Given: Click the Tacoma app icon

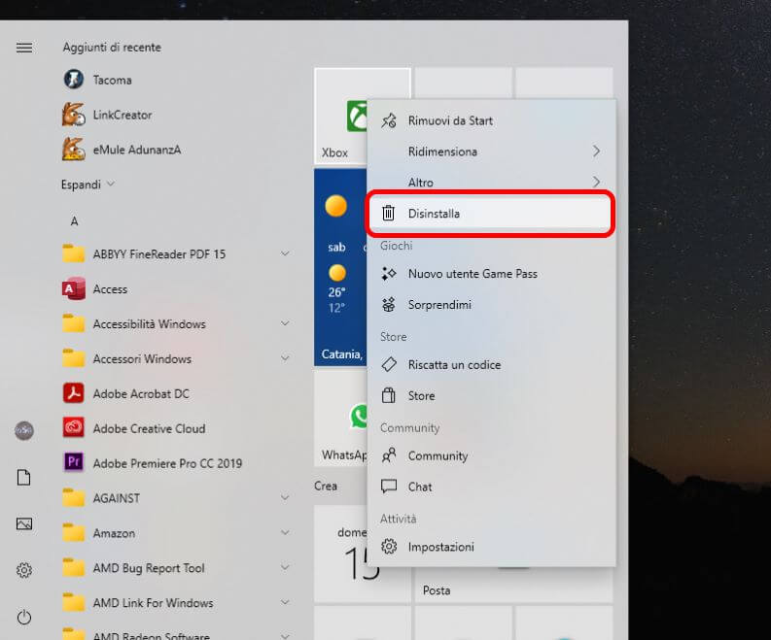Looking at the screenshot, I should pos(74,79).
